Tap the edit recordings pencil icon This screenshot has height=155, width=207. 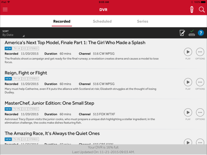[182, 33]
